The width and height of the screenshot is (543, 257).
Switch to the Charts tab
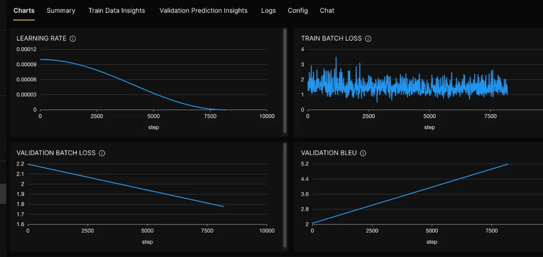point(24,11)
